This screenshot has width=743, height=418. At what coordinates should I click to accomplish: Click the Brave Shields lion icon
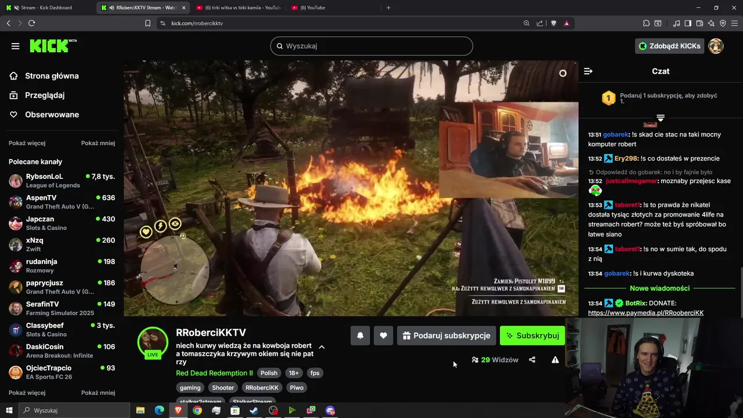click(x=553, y=23)
